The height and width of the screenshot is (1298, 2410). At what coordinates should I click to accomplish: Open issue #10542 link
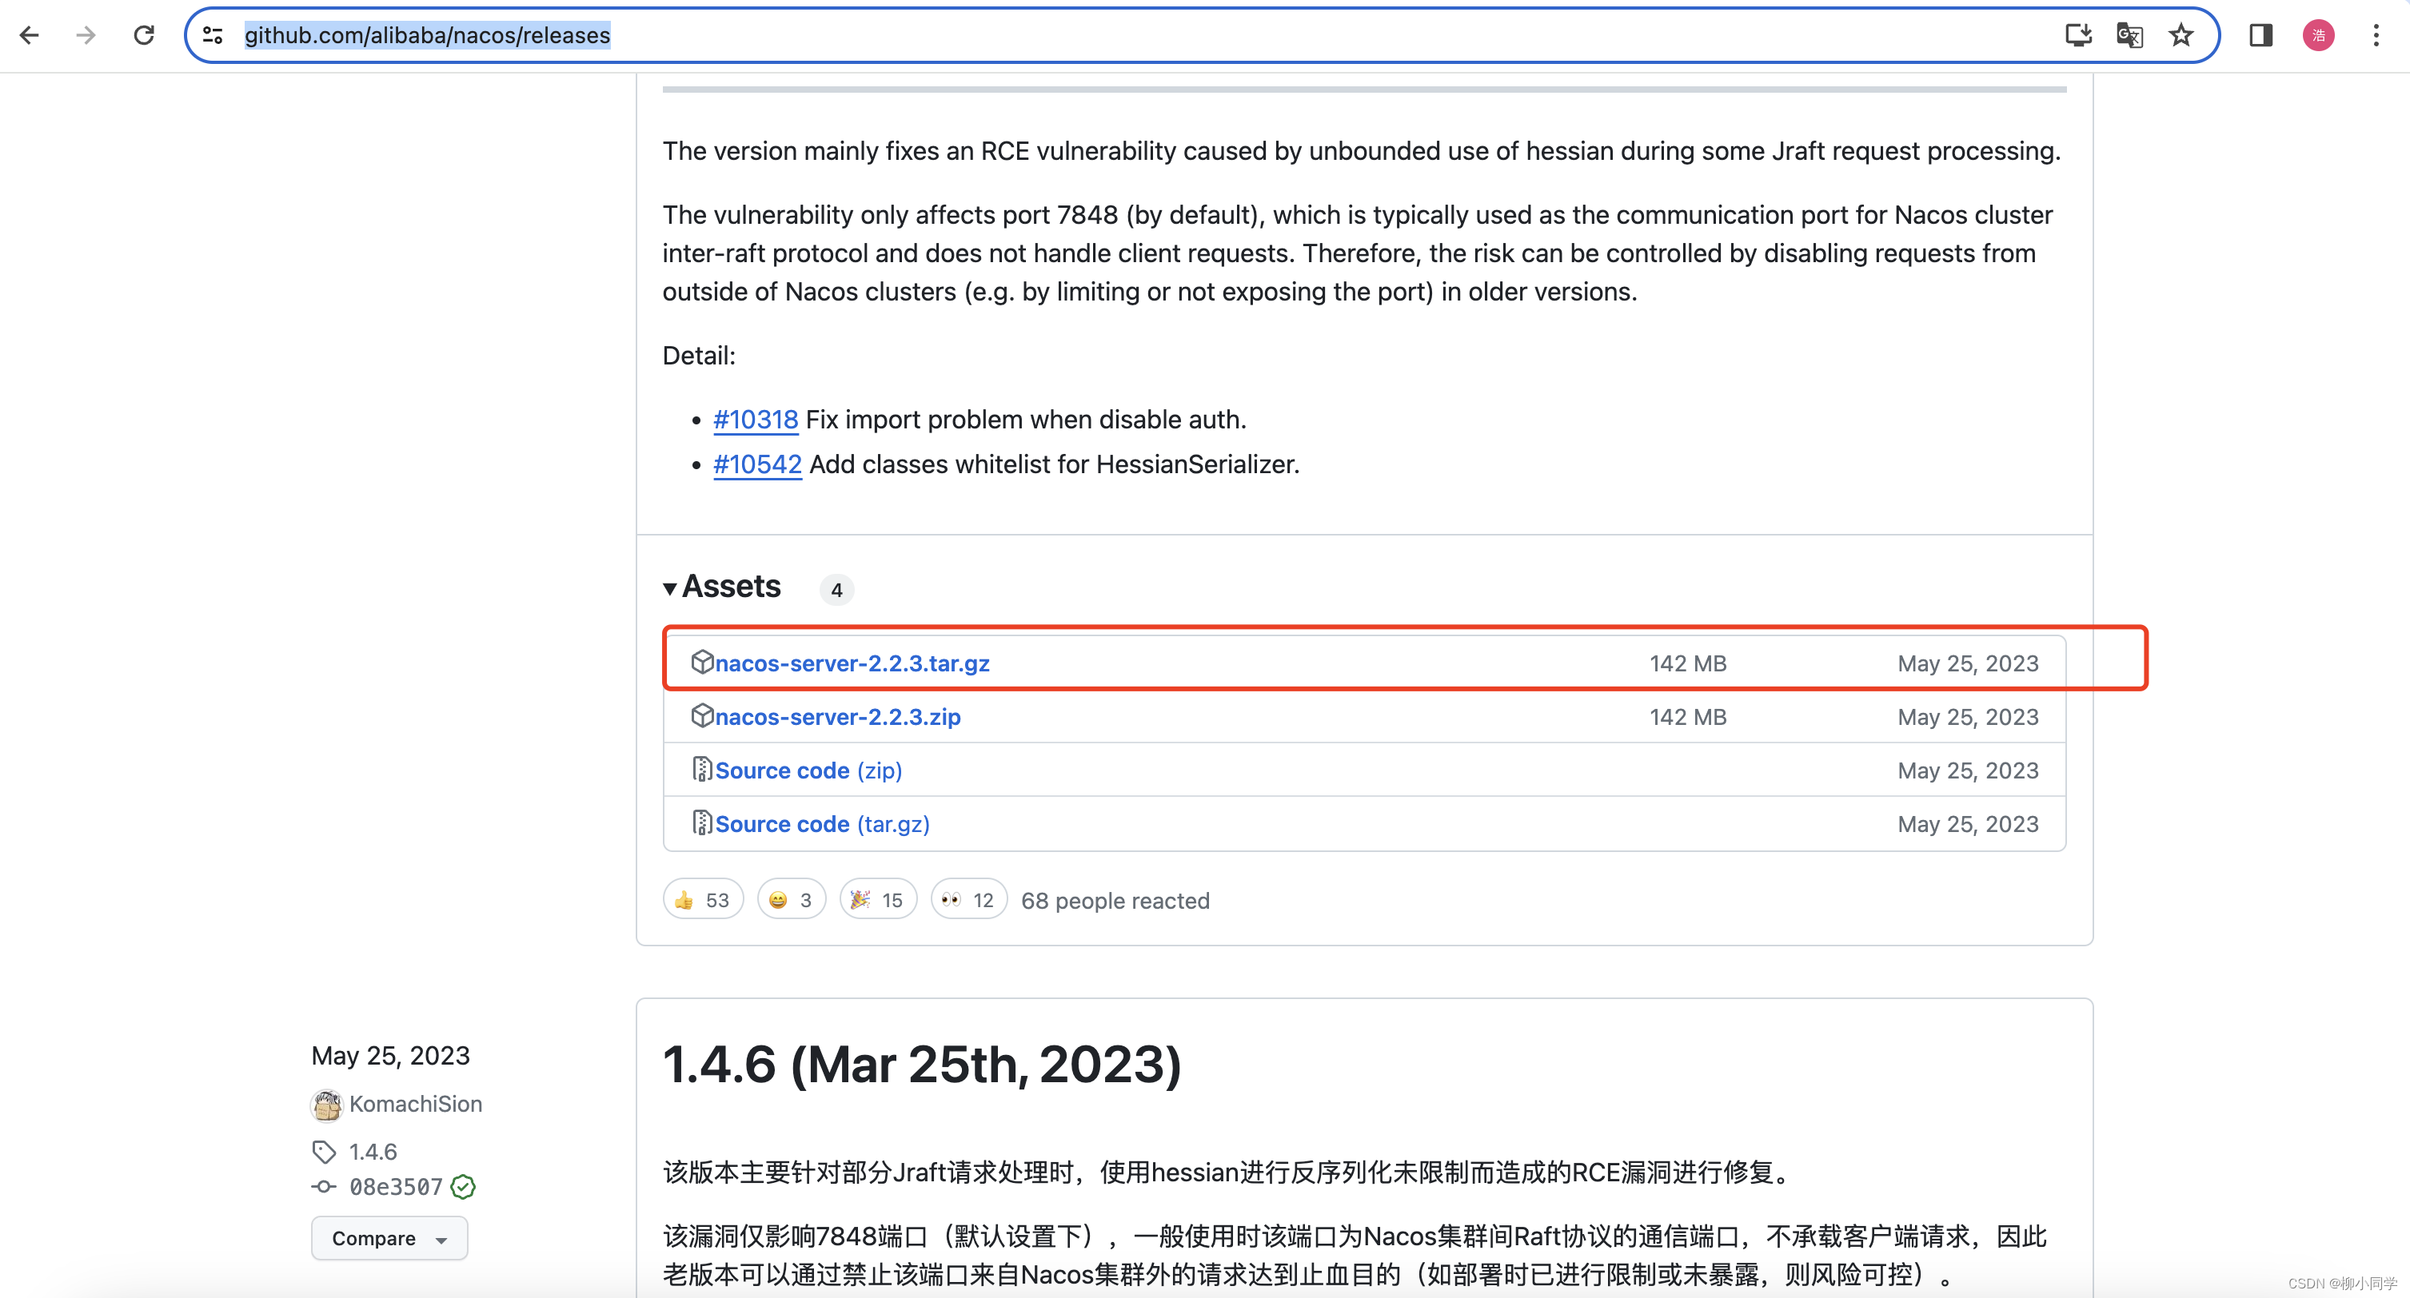(757, 465)
